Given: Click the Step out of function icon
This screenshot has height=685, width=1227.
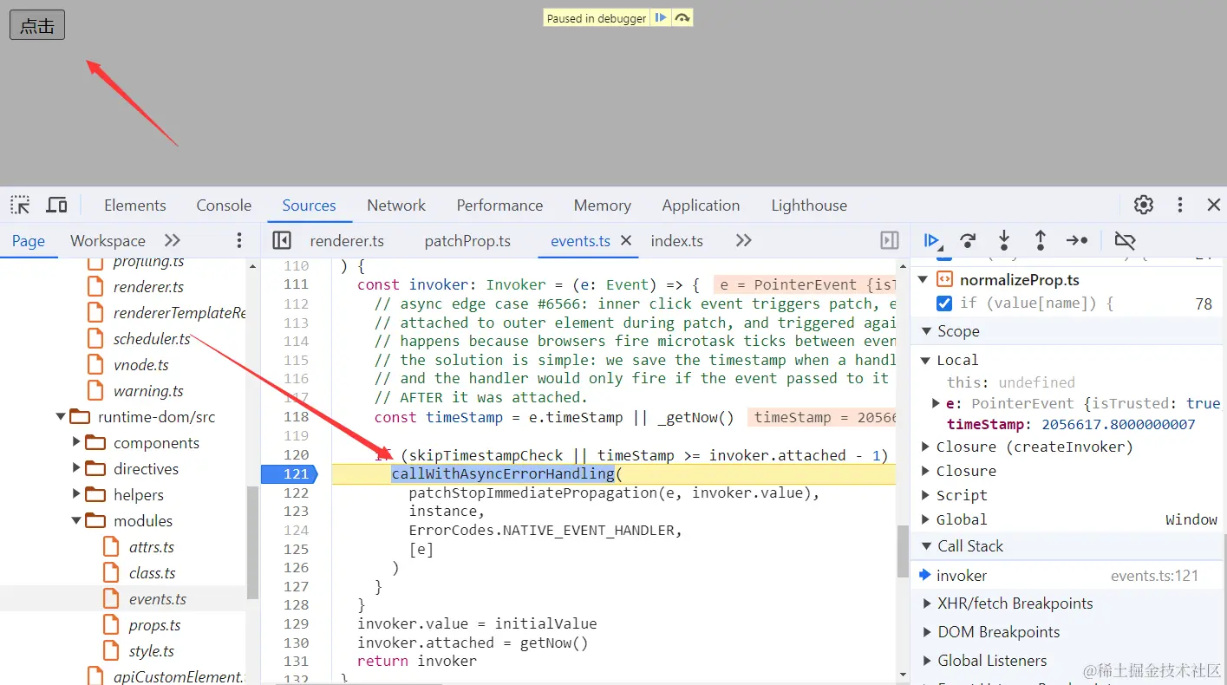Looking at the screenshot, I should [x=1040, y=241].
